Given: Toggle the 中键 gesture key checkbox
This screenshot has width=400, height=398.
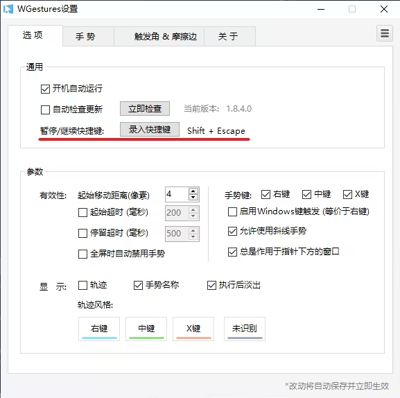Looking at the screenshot, I should pos(306,195).
